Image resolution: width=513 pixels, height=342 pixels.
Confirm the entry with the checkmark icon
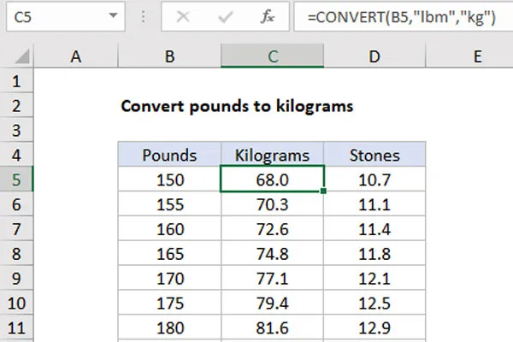point(226,17)
